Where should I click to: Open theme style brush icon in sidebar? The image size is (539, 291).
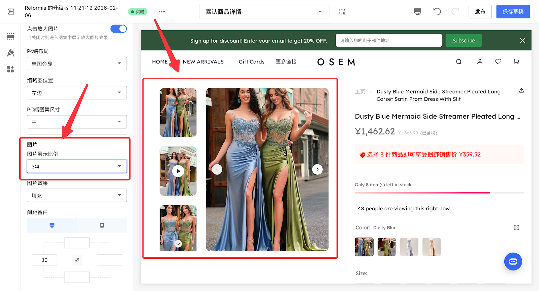point(10,53)
